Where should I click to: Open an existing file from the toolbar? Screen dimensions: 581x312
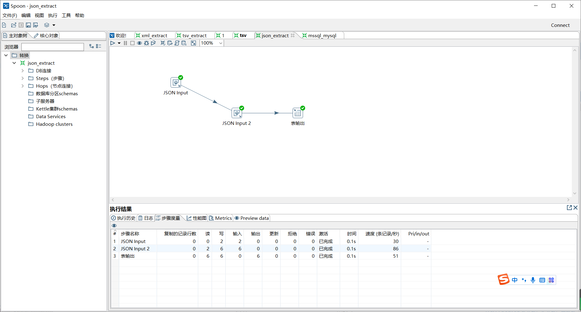point(14,25)
